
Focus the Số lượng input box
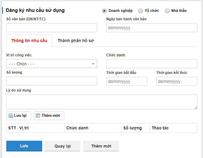tap(51, 81)
